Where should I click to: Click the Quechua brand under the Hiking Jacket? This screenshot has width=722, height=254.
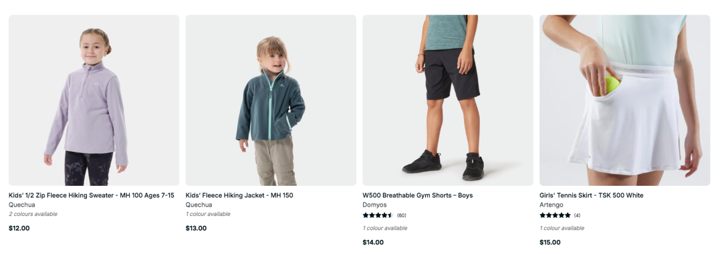tap(199, 205)
